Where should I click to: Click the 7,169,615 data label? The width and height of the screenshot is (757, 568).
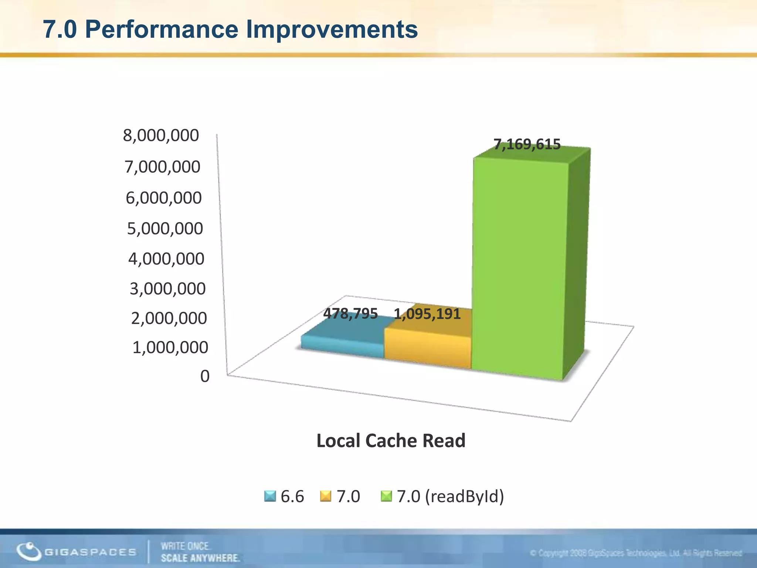[527, 145]
